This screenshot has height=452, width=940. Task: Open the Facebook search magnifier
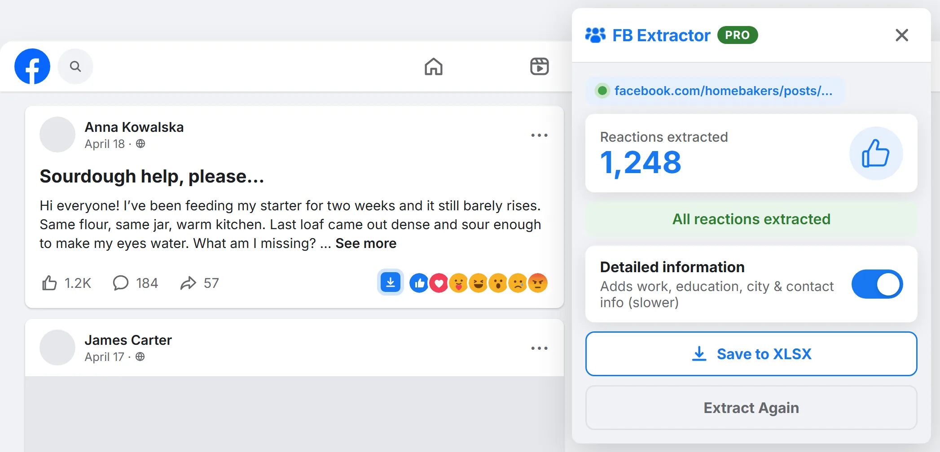coord(75,66)
